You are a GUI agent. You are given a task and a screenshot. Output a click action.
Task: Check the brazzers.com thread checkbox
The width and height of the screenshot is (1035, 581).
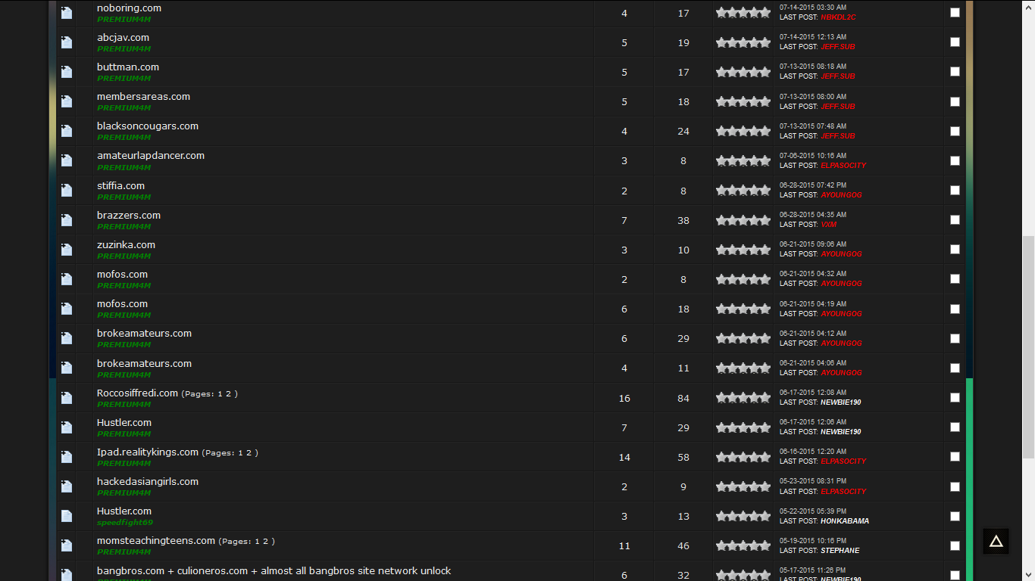(955, 220)
